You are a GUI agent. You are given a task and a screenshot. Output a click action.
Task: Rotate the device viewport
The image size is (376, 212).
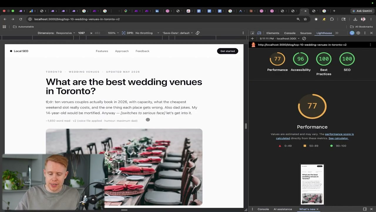click(x=198, y=33)
